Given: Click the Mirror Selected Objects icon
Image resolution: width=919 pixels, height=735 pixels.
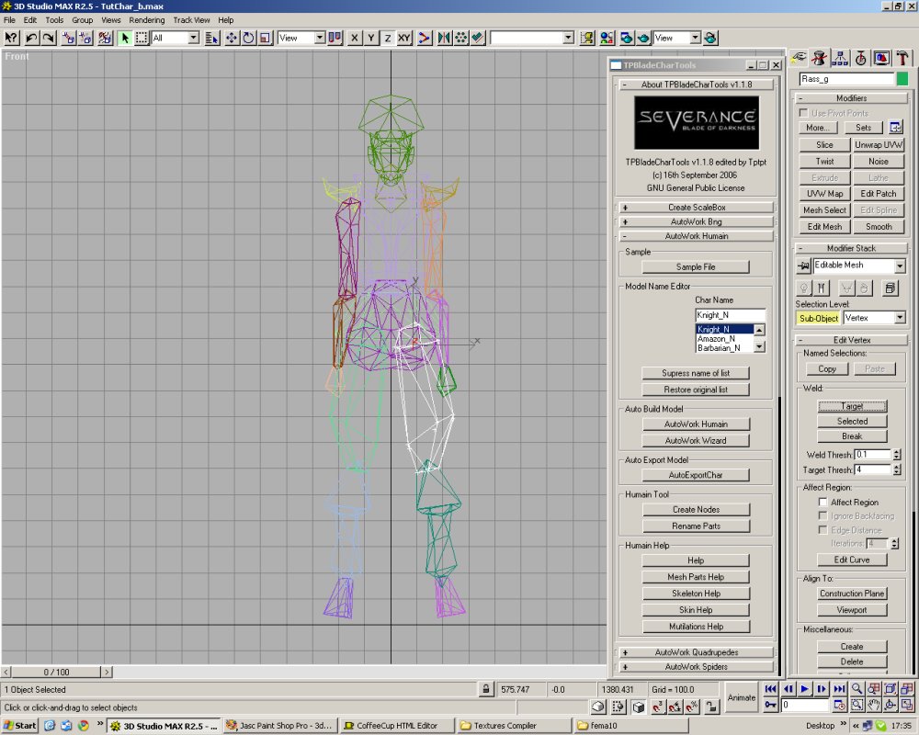Looking at the screenshot, I should pos(444,38).
